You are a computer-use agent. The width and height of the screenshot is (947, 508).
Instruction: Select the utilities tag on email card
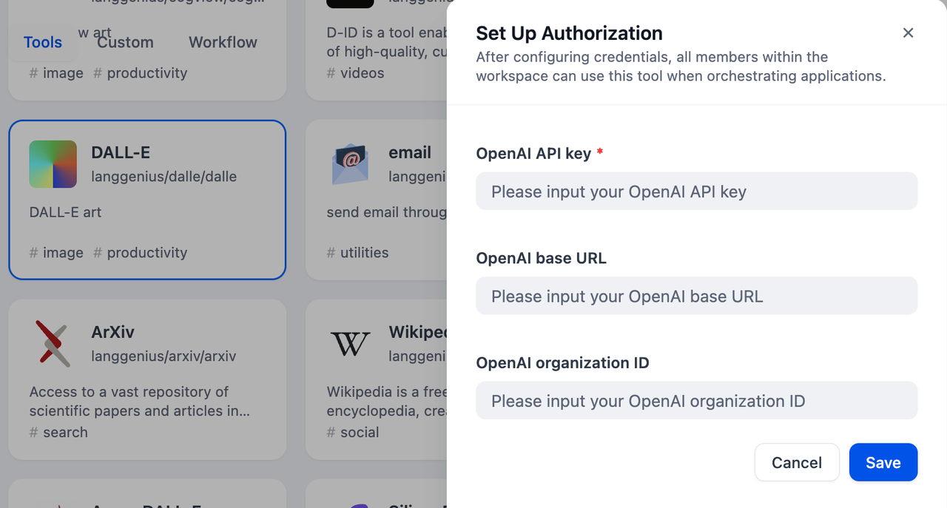pos(358,253)
